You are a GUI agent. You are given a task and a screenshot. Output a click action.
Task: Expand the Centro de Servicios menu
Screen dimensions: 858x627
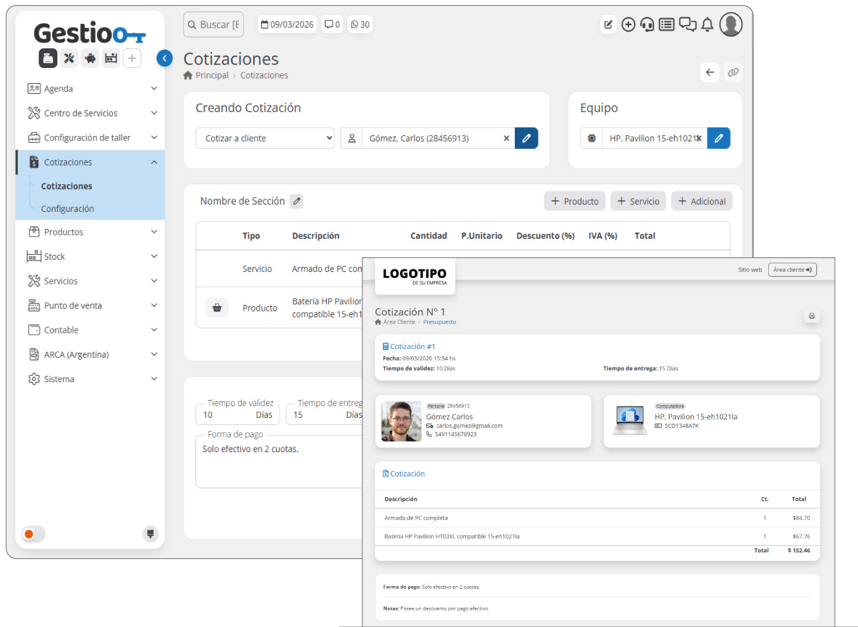(x=92, y=113)
